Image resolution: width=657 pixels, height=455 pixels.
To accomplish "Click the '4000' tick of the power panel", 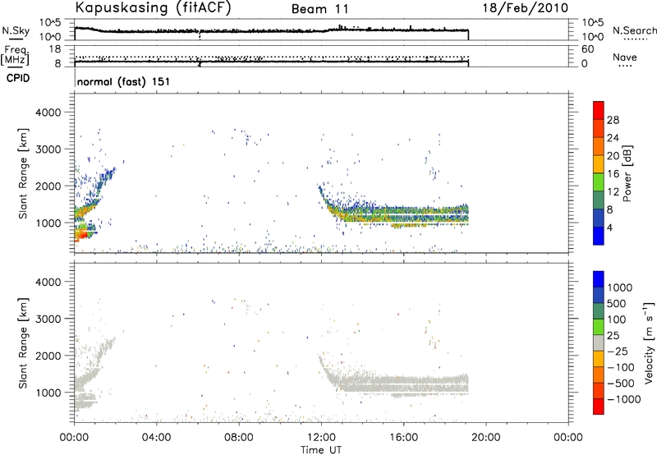I will tap(48, 113).
